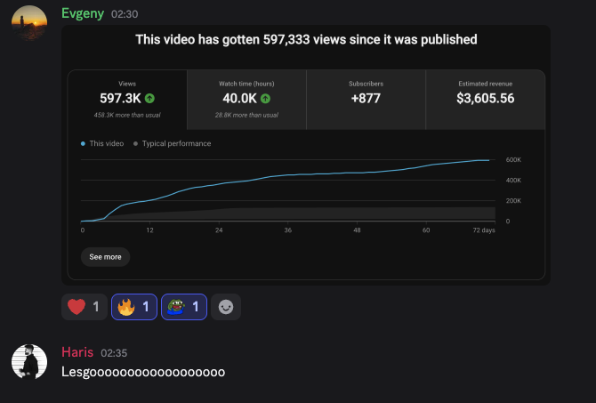The image size is (596, 403).
Task: Open the add reaction smiley button
Action: point(226,307)
